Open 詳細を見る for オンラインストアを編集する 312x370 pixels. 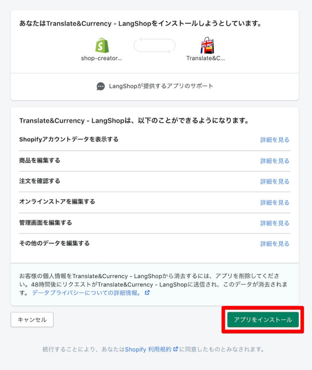pyautogui.click(x=275, y=202)
